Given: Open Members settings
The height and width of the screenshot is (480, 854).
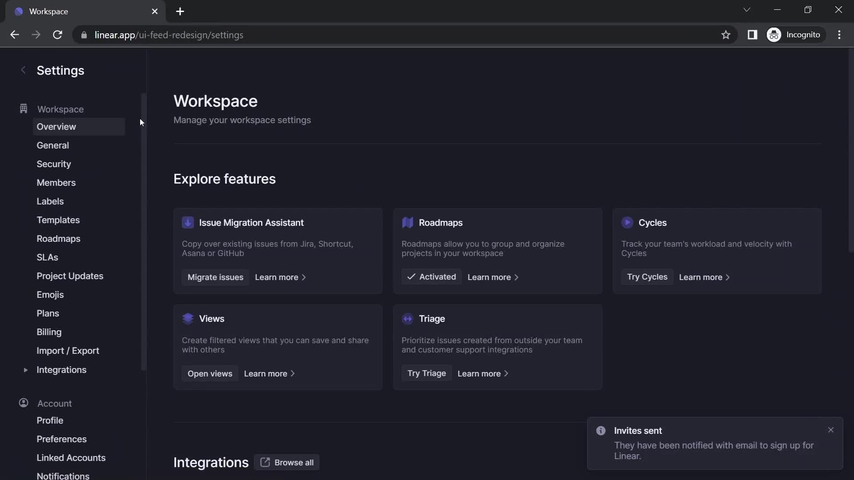Looking at the screenshot, I should pyautogui.click(x=56, y=183).
